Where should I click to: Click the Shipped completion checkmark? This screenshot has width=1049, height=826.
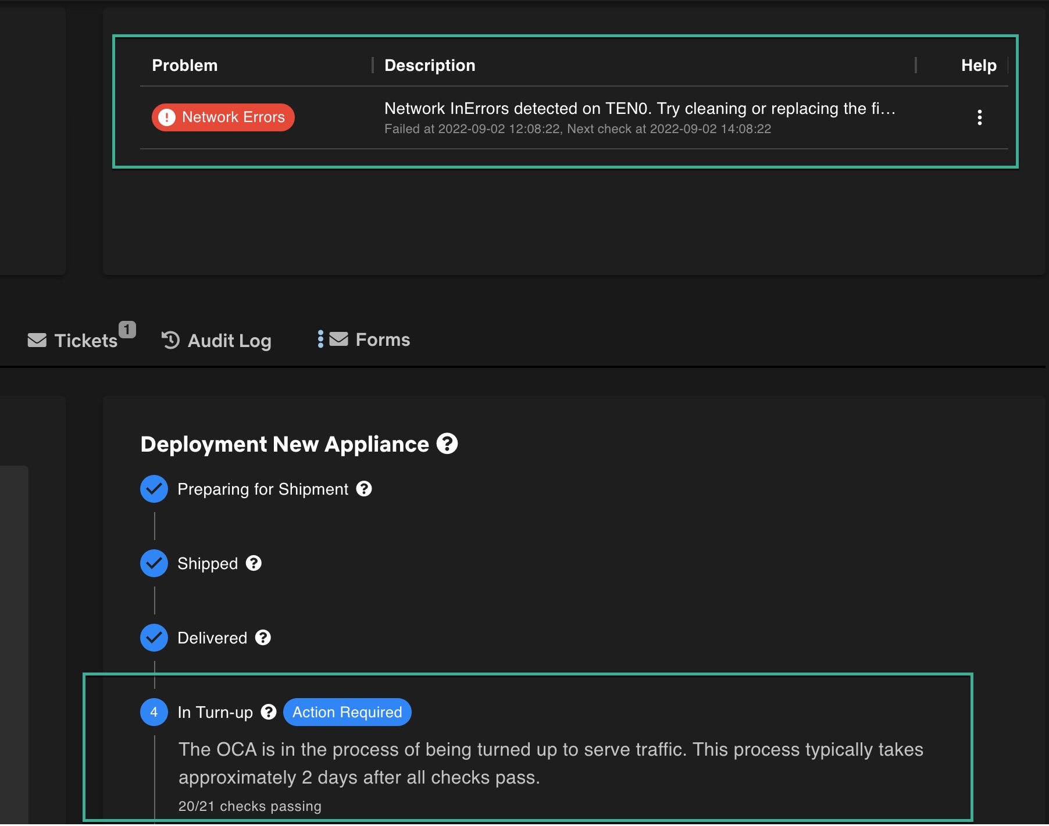click(154, 563)
